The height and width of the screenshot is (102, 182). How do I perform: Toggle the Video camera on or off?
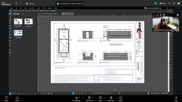coord(17,98)
